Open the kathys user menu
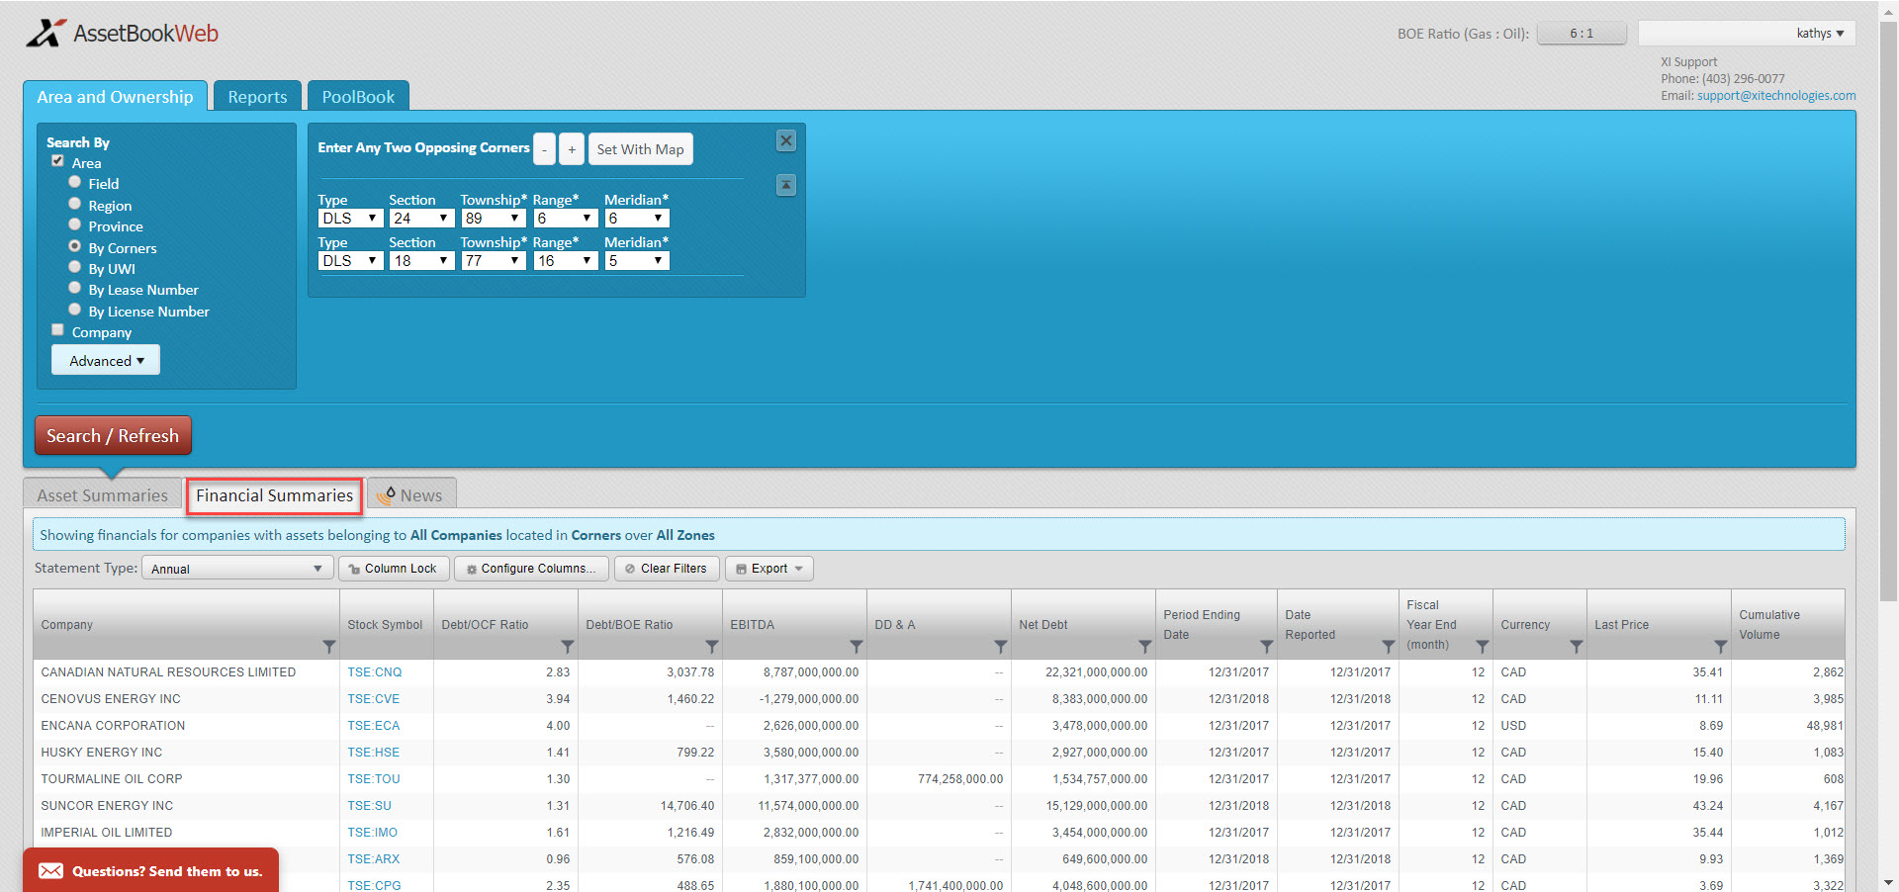Screen dimensions: 1899x892 tap(1747, 33)
